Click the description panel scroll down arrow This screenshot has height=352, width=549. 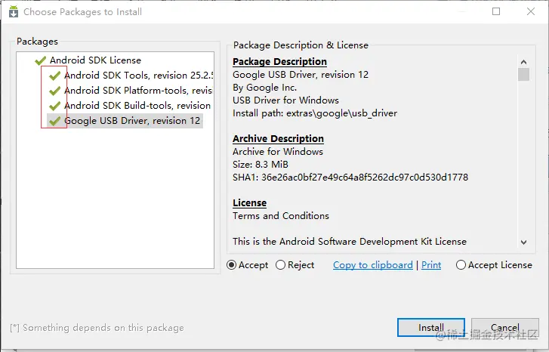[x=524, y=242]
